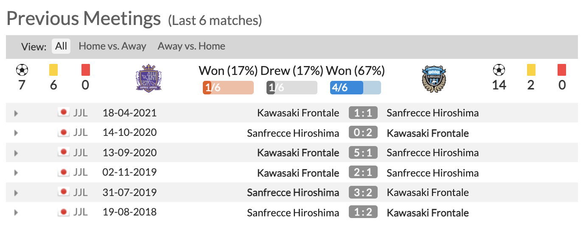Click the yellow card icon above 6
The height and width of the screenshot is (232, 586).
53,70
